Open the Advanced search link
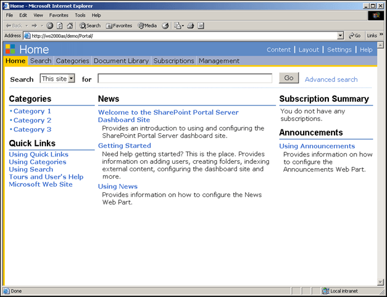Image resolution: width=387 pixels, height=297 pixels. coord(331,79)
